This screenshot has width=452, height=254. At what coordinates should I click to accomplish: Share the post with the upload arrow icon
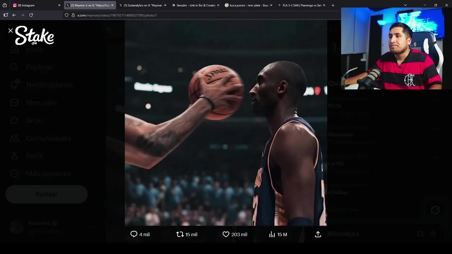[x=318, y=234]
